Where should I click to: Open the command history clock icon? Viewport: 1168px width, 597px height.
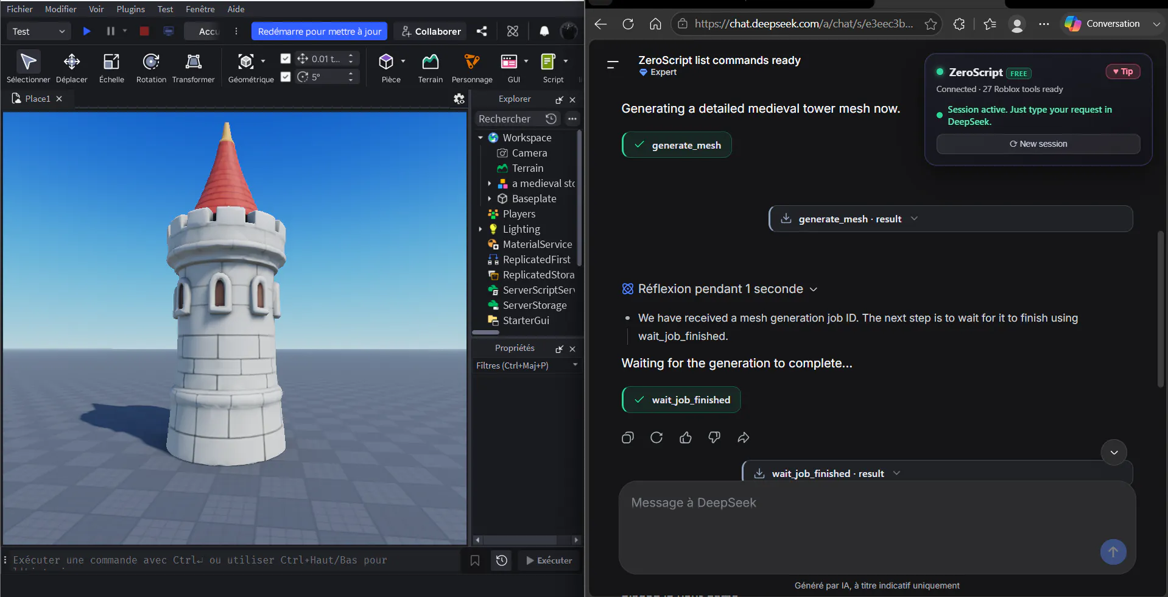coord(502,560)
